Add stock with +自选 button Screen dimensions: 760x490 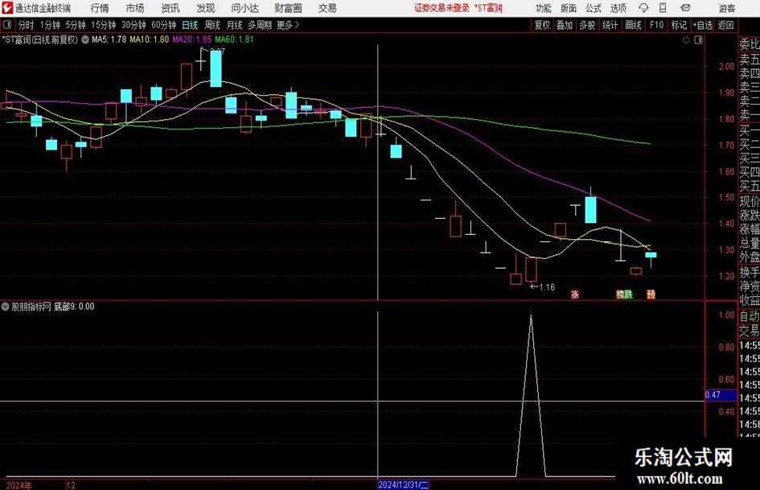pyautogui.click(x=703, y=25)
